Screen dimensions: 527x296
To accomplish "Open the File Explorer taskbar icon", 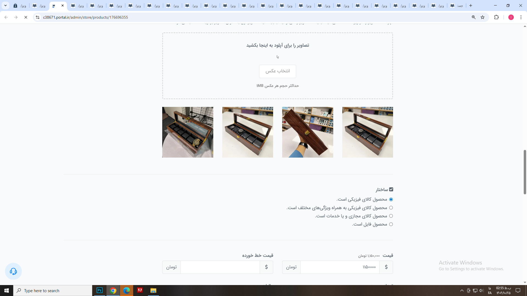I will click(x=153, y=291).
